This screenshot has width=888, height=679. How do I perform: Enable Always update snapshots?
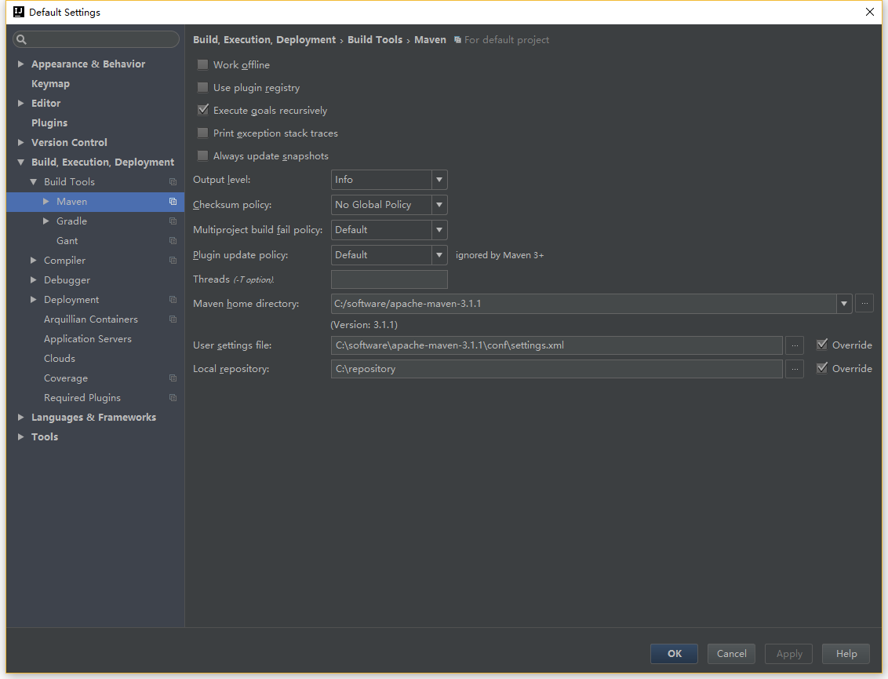202,156
